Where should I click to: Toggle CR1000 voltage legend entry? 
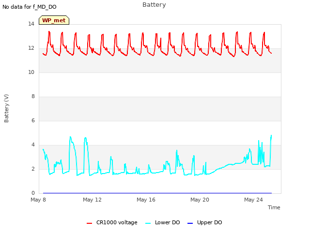(x=112, y=223)
